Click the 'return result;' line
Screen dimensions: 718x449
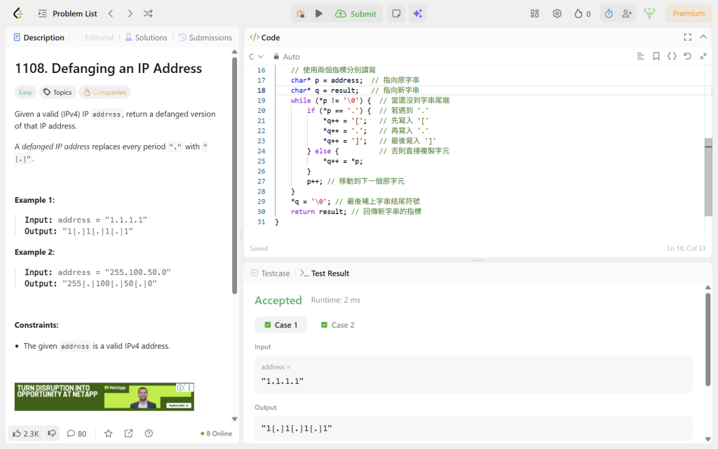[319, 212]
